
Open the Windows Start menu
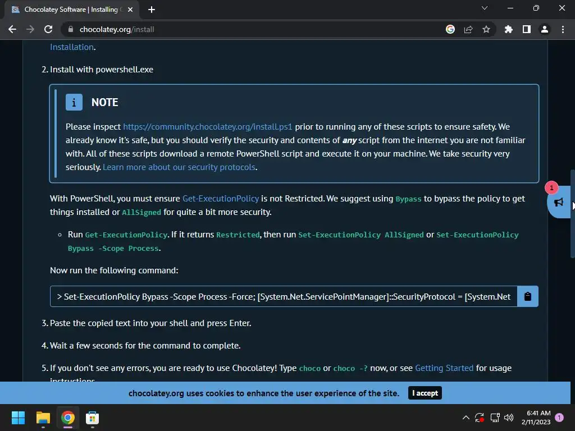18,418
